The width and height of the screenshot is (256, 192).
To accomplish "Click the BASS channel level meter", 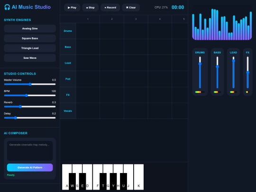I will point(217,92).
